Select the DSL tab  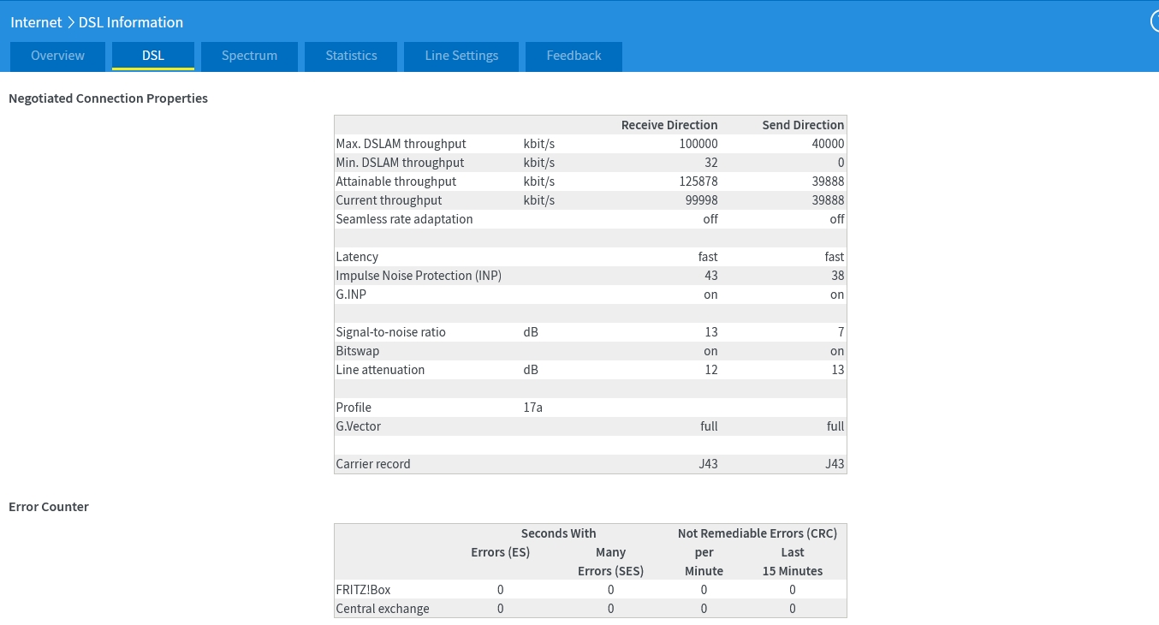point(153,56)
